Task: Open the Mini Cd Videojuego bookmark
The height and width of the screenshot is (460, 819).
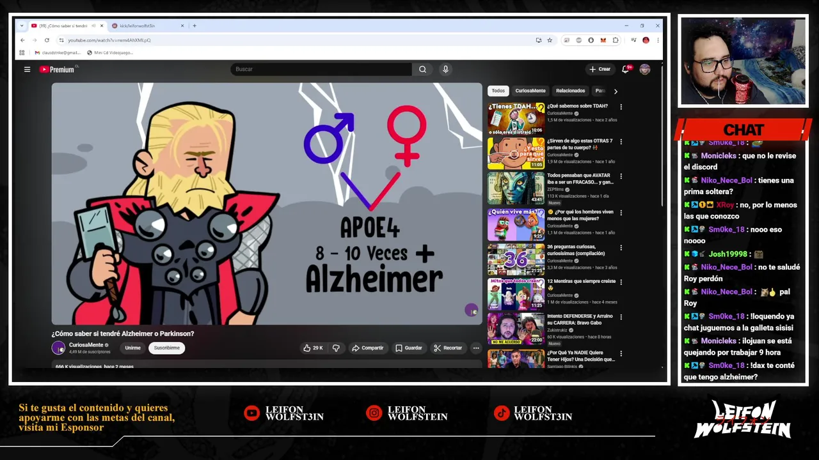Action: pyautogui.click(x=110, y=52)
